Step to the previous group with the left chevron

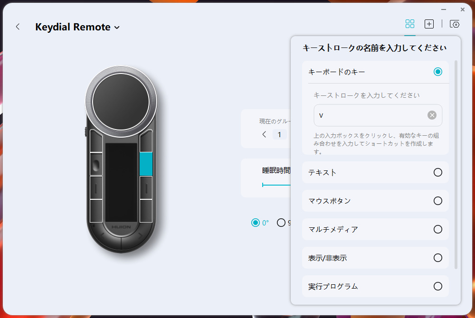pos(264,134)
